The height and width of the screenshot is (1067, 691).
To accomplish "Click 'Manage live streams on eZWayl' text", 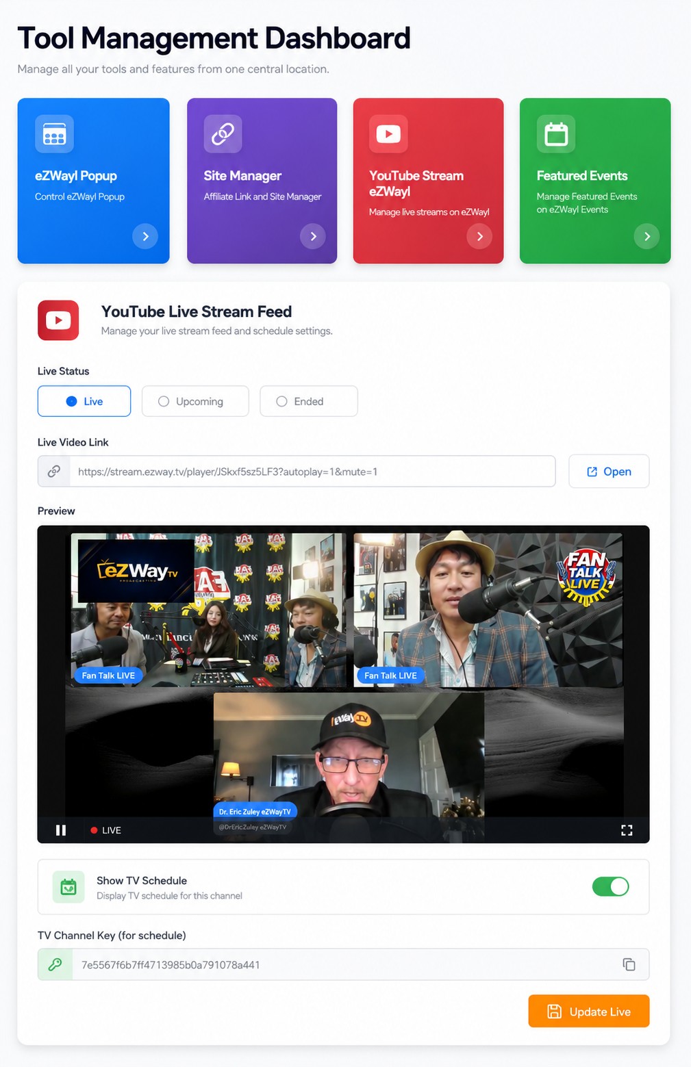I will 429,212.
